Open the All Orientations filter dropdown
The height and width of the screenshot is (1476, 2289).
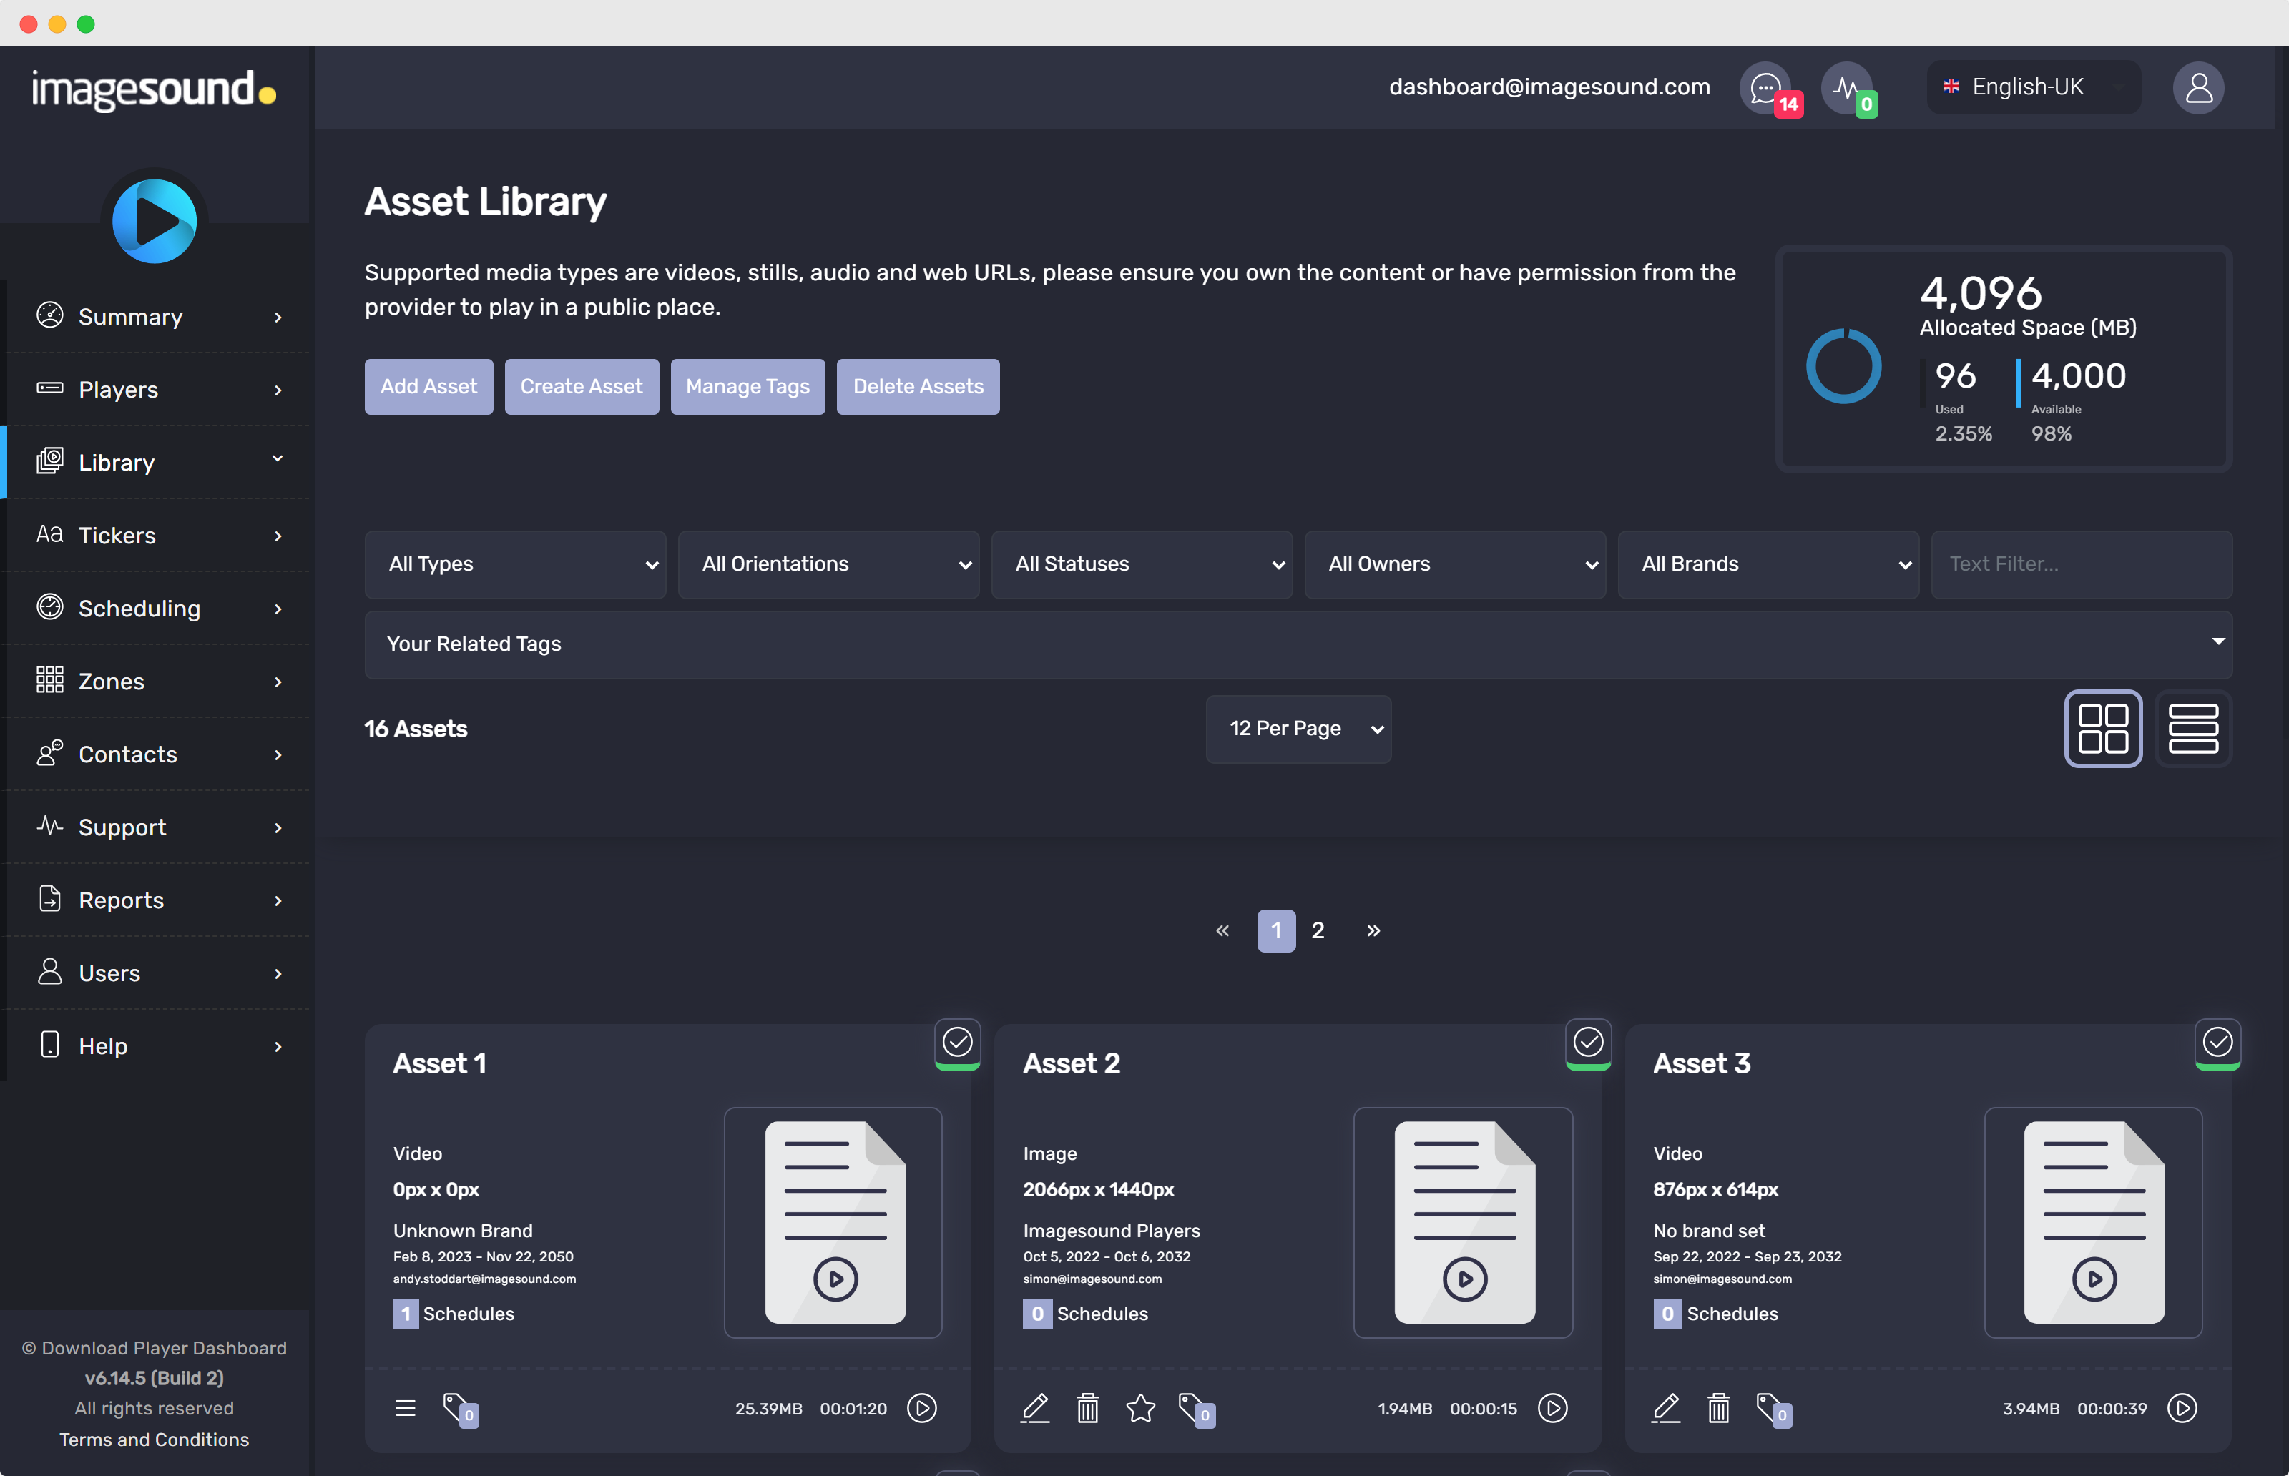[829, 564]
